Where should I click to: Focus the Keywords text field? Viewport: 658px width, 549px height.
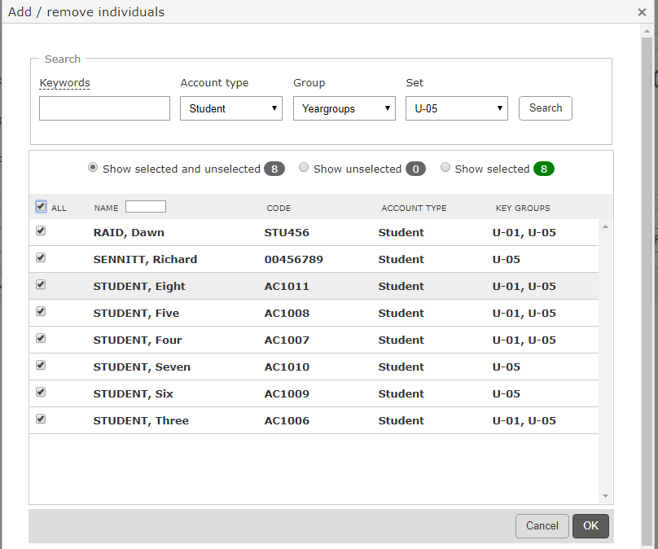(x=104, y=108)
